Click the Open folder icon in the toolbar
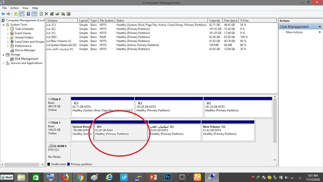 (x=58, y=14)
